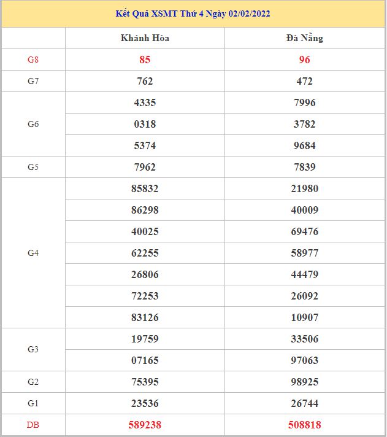Select the DB special prize label
The width and height of the screenshot is (387, 437).
tap(33, 425)
